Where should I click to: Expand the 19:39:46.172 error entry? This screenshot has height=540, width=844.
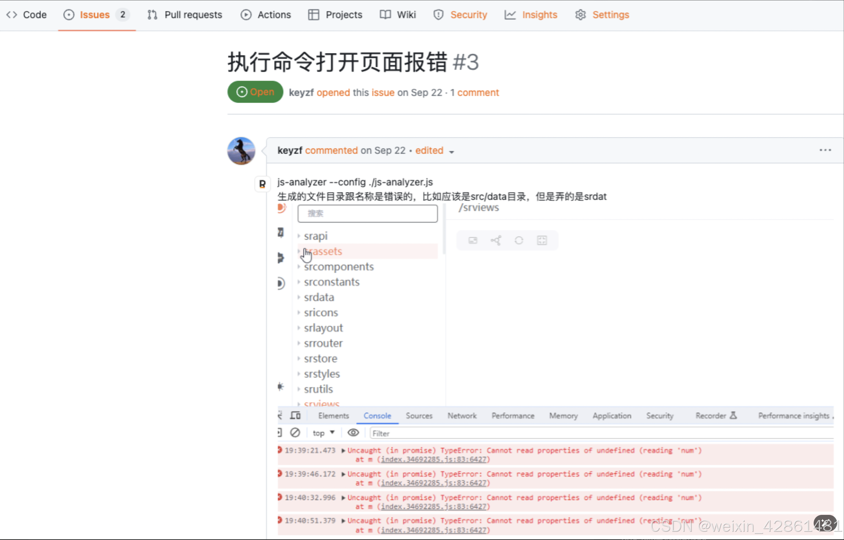343,475
